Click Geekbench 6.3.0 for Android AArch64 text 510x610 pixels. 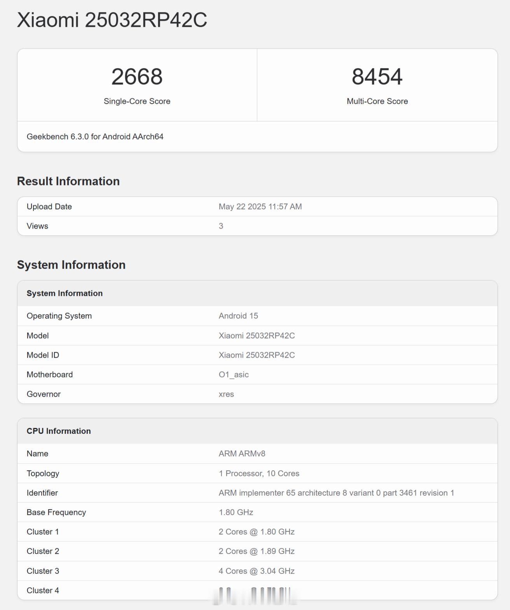pyautogui.click(x=95, y=136)
